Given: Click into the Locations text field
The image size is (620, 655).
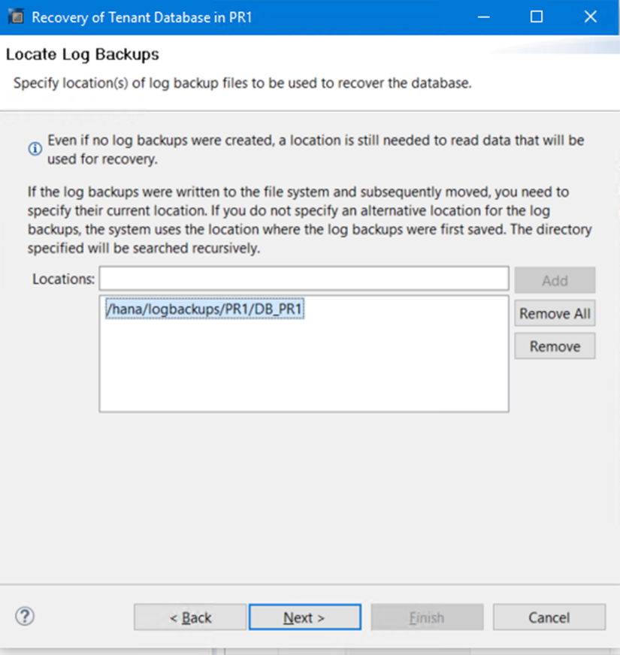Looking at the screenshot, I should [x=304, y=279].
